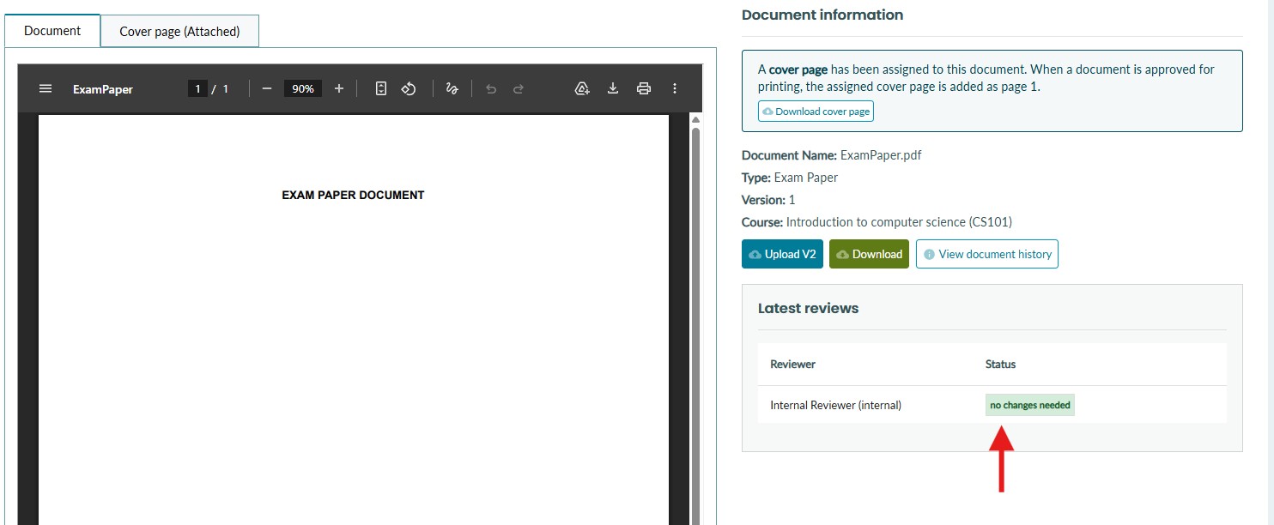Click the 'EXAM PAPER DOCUMENT' heading
1274x525 pixels.
pyautogui.click(x=353, y=195)
